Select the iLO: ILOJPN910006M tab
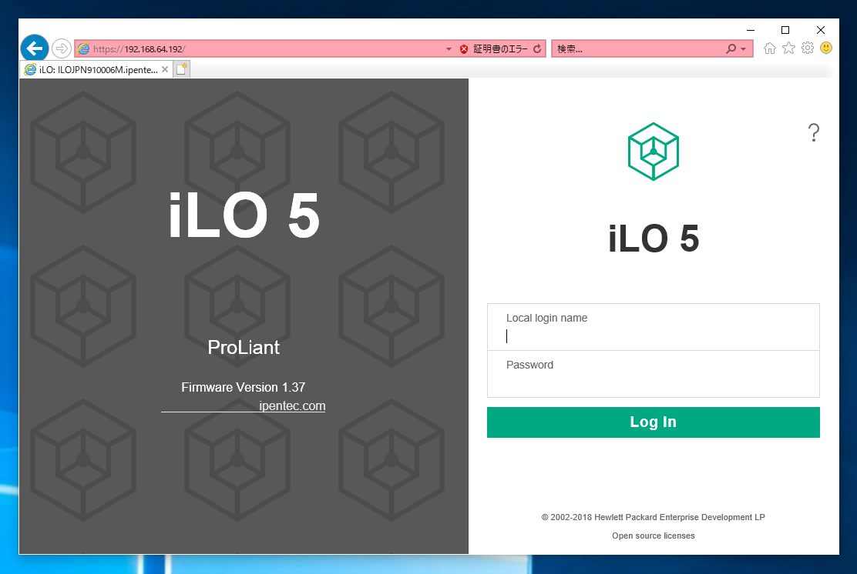The width and height of the screenshot is (857, 574). 97,69
